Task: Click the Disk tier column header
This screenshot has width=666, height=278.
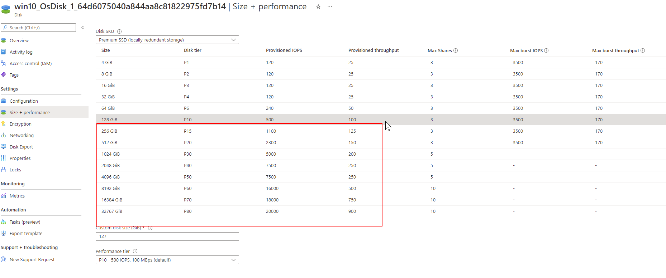Action: point(192,50)
